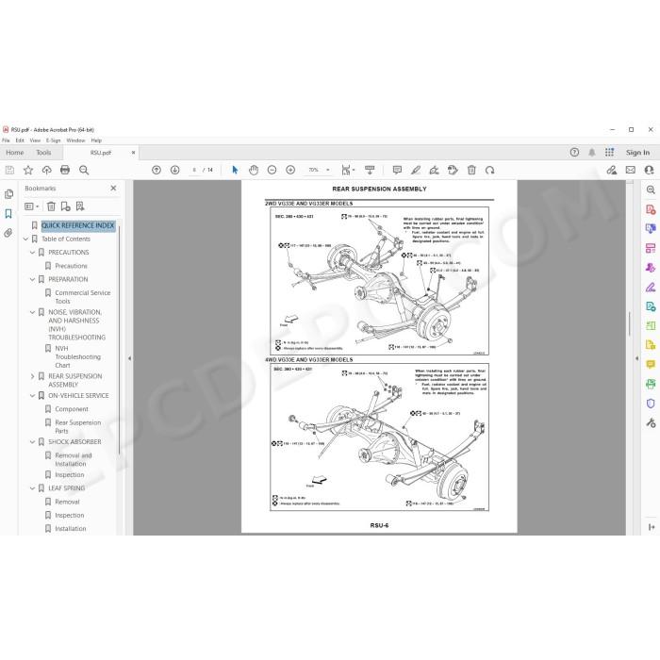
Task: Add a new bookmark
Action: [65, 206]
